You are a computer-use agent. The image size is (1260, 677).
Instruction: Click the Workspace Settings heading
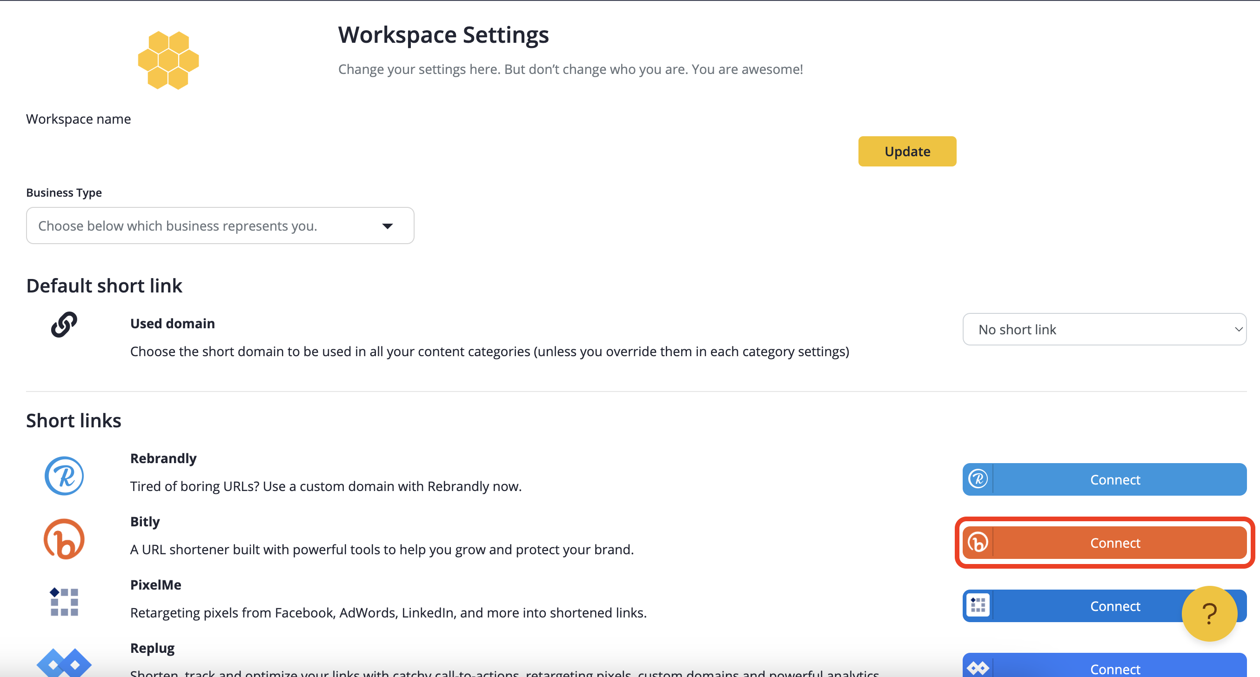443,35
